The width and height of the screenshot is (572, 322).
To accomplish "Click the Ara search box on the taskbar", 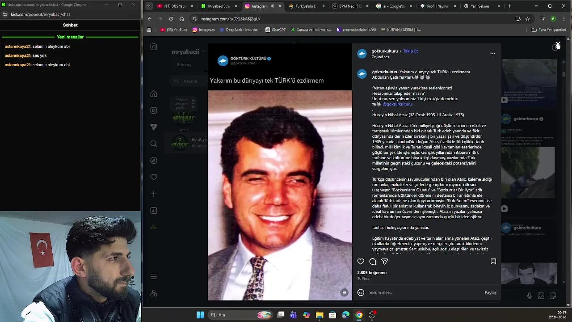I will tap(240, 315).
